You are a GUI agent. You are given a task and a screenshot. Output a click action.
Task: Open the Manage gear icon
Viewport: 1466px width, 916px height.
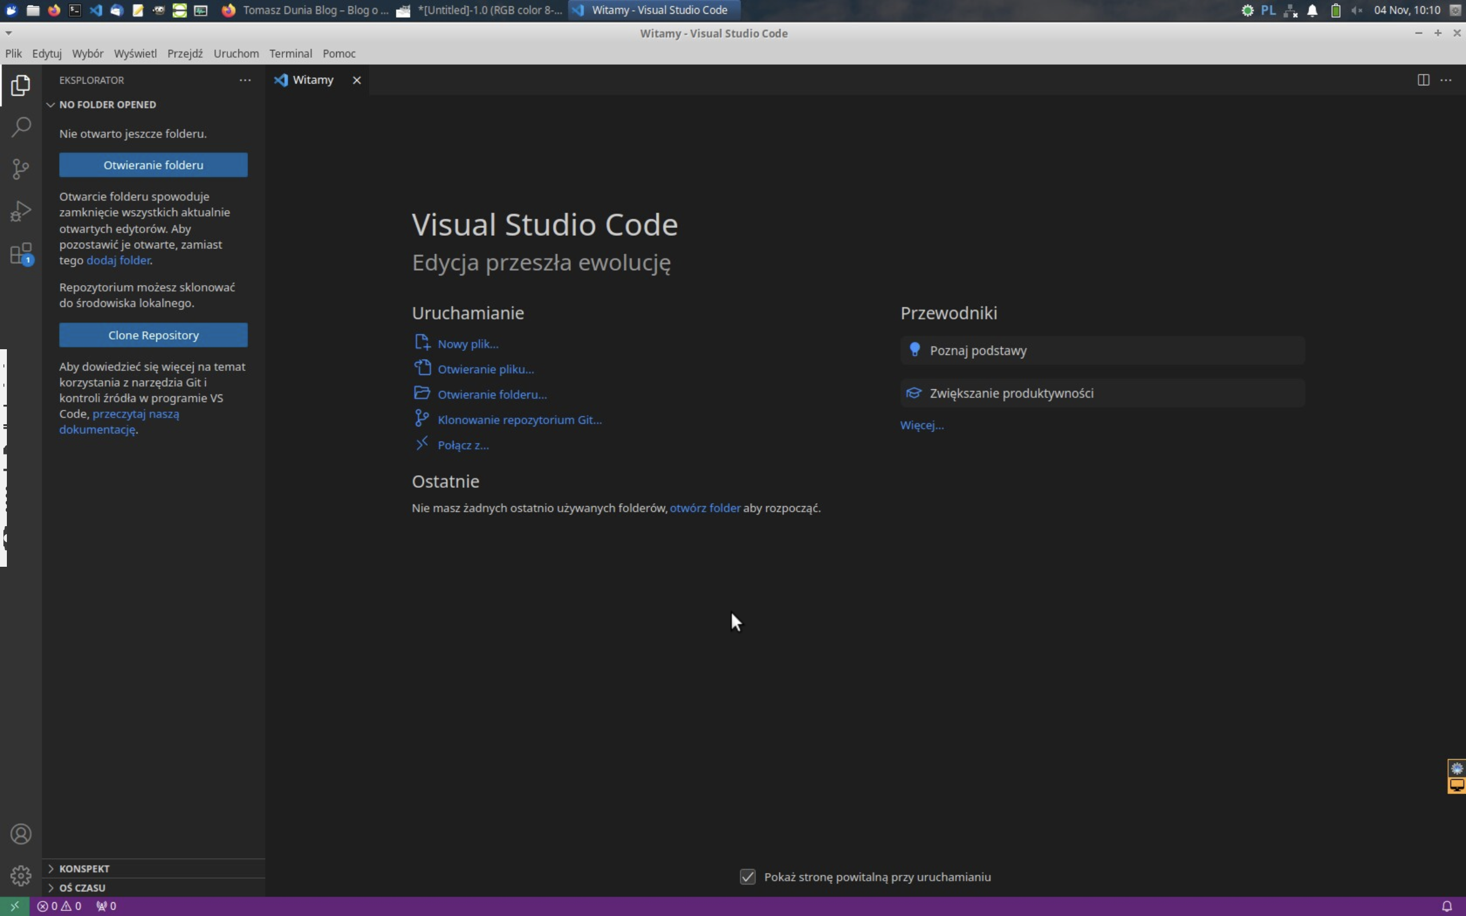21,875
